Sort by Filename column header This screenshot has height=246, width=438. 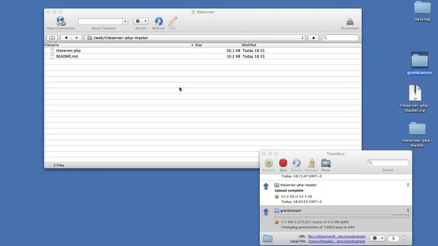click(119, 45)
